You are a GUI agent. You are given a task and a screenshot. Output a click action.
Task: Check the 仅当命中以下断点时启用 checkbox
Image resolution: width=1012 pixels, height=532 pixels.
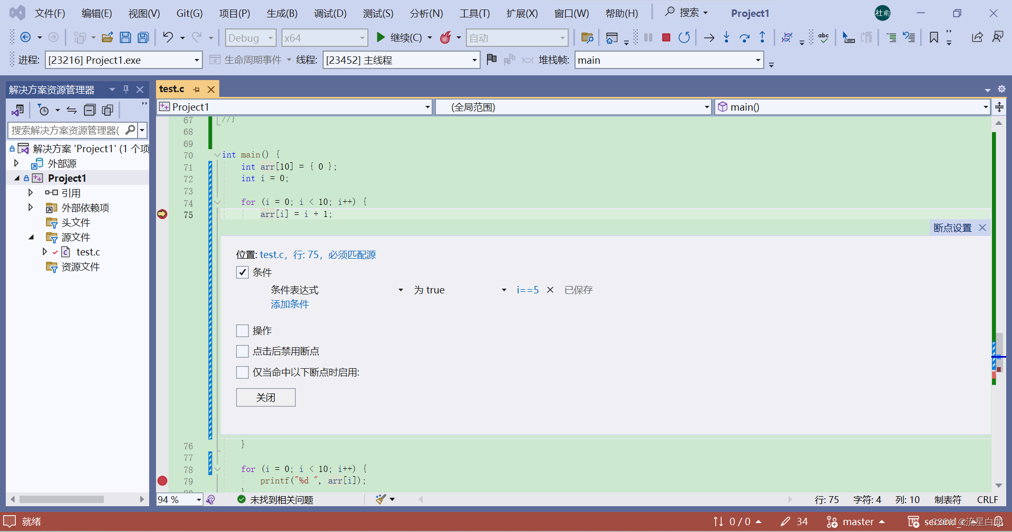coord(242,372)
